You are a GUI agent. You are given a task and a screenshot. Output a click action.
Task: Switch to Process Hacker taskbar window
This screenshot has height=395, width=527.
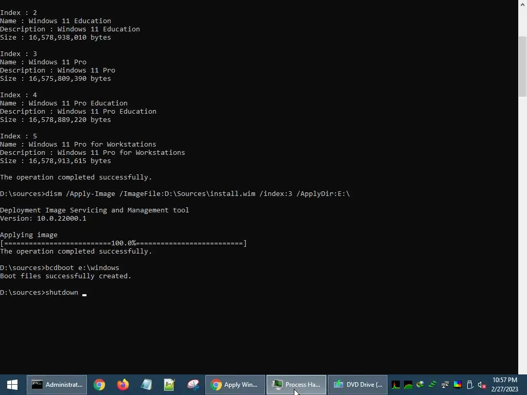(296, 385)
